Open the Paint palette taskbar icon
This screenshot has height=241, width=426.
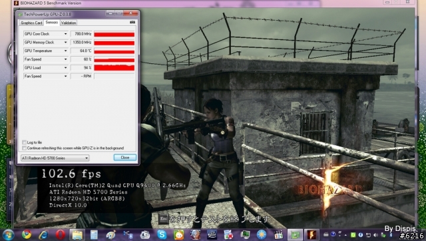pos(111,235)
